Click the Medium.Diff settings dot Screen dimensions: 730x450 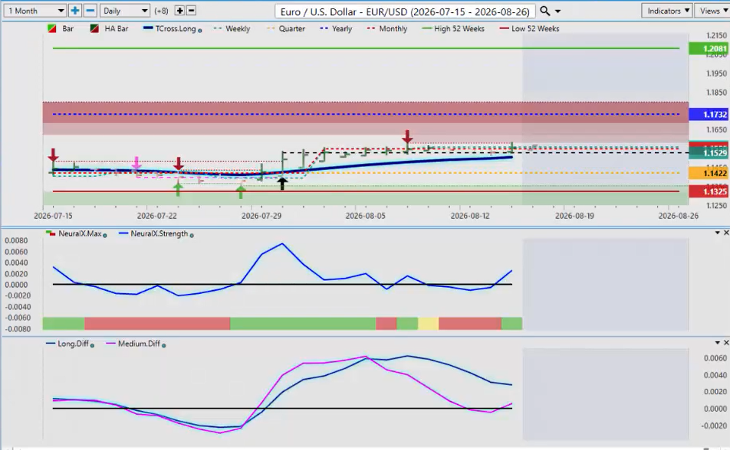(164, 345)
